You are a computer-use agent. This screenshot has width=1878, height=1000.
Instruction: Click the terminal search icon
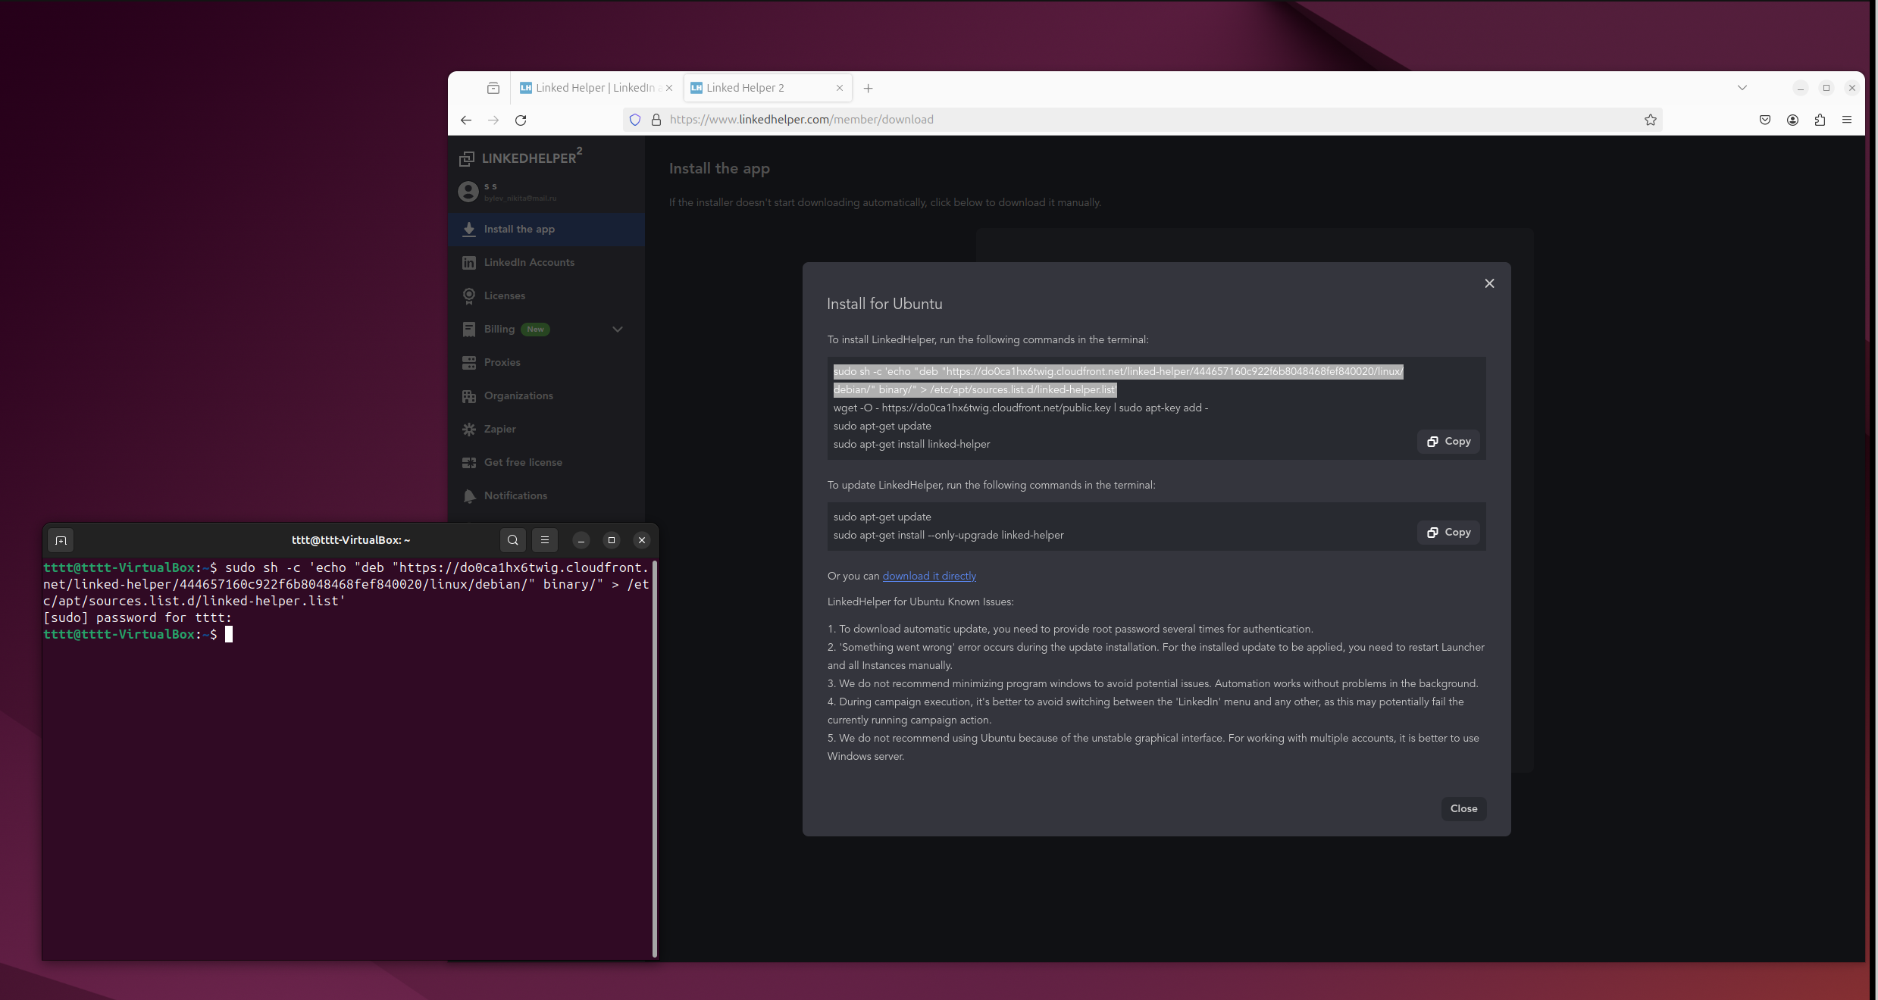coord(513,540)
